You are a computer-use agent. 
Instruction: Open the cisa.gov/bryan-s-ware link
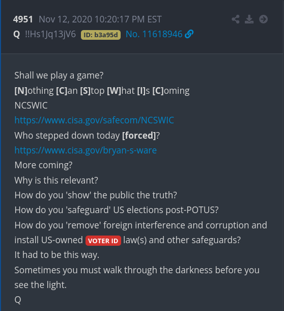pos(86,150)
